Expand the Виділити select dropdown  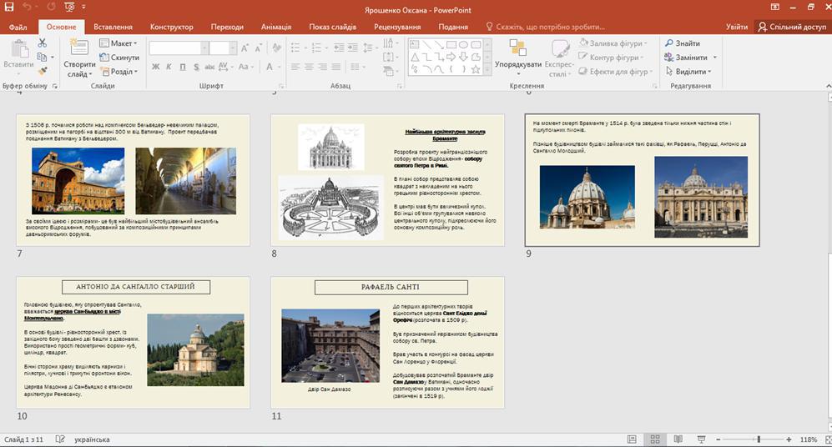tap(688, 71)
